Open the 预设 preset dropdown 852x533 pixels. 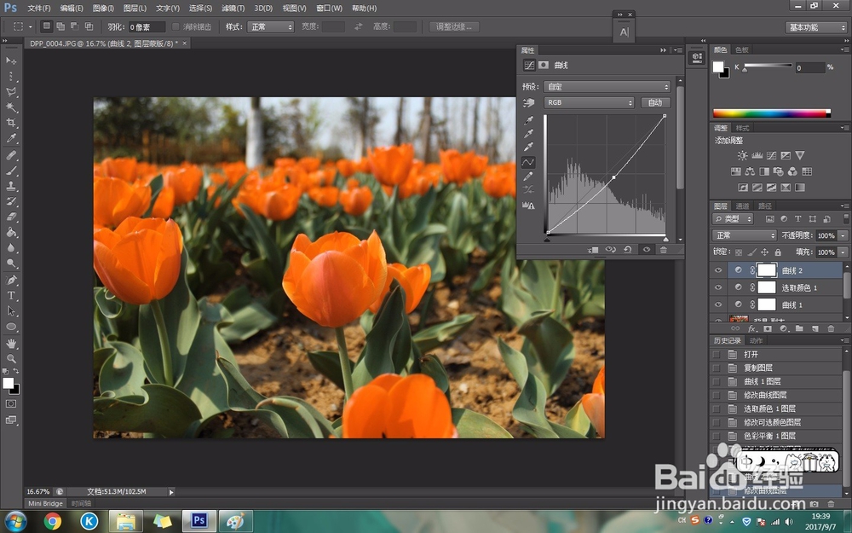tap(607, 86)
